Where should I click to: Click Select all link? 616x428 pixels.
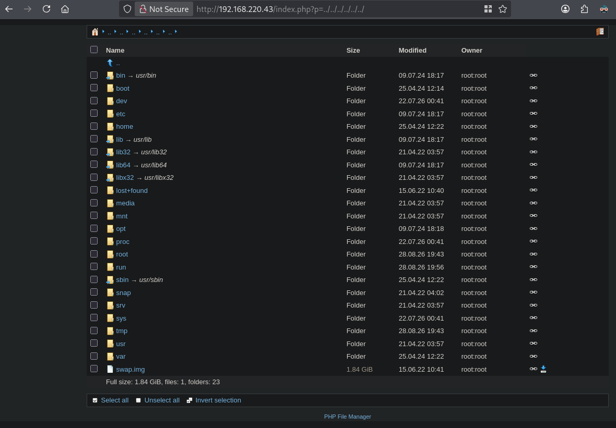point(115,400)
